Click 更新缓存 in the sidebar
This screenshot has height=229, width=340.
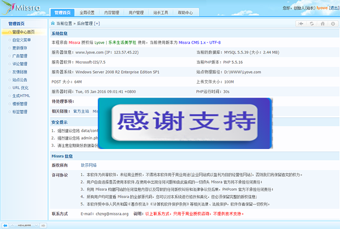[20, 48]
